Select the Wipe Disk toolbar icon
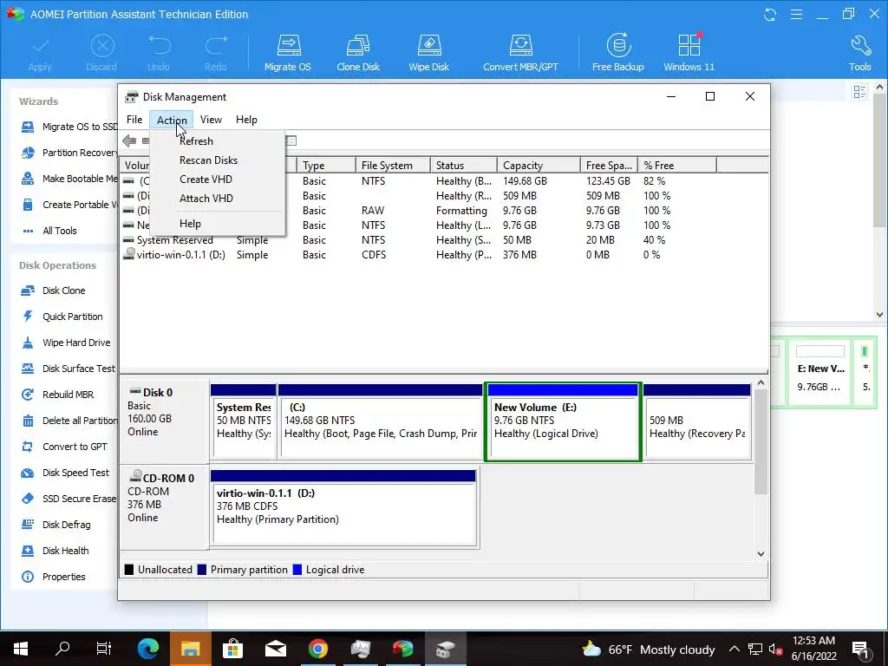The height and width of the screenshot is (666, 888). (428, 53)
